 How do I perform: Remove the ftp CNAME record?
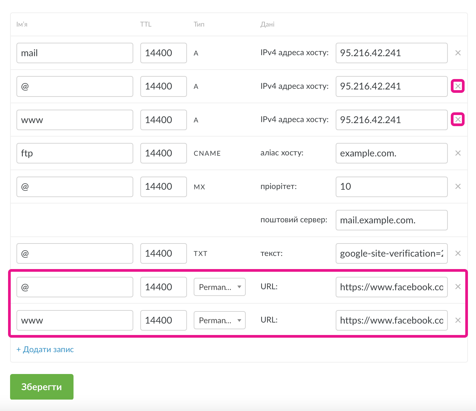[x=458, y=153]
